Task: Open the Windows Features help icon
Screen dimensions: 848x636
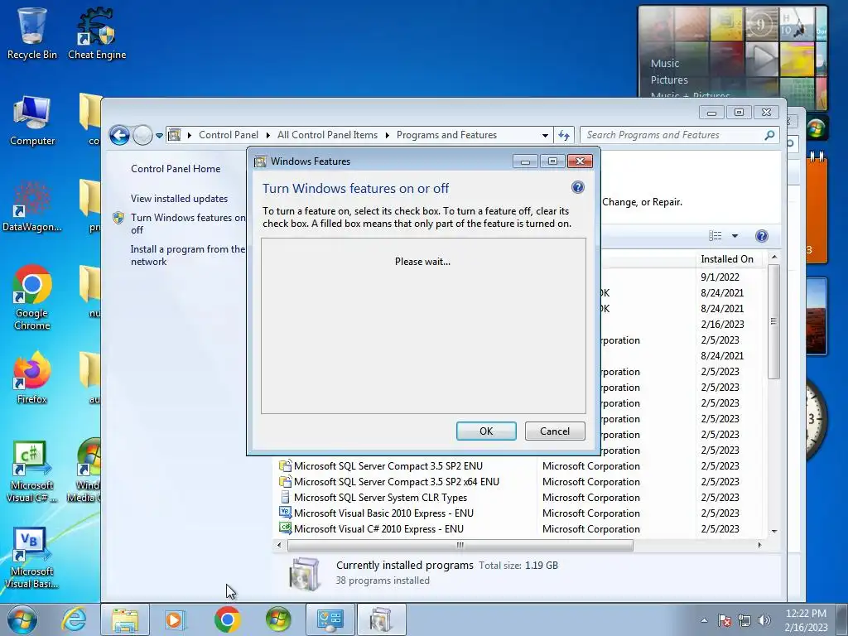Action: point(577,188)
